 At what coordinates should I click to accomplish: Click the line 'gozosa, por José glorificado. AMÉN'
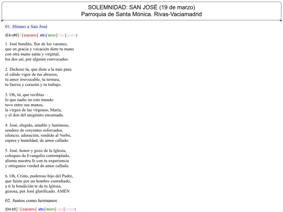pos(37,191)
